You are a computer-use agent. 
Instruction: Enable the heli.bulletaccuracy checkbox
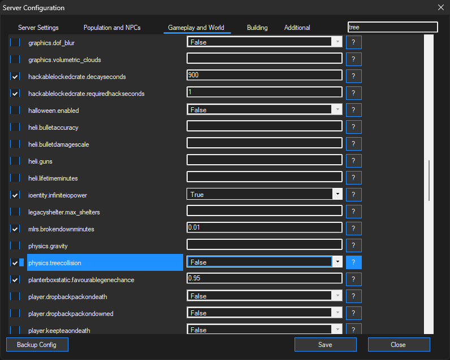click(x=15, y=128)
